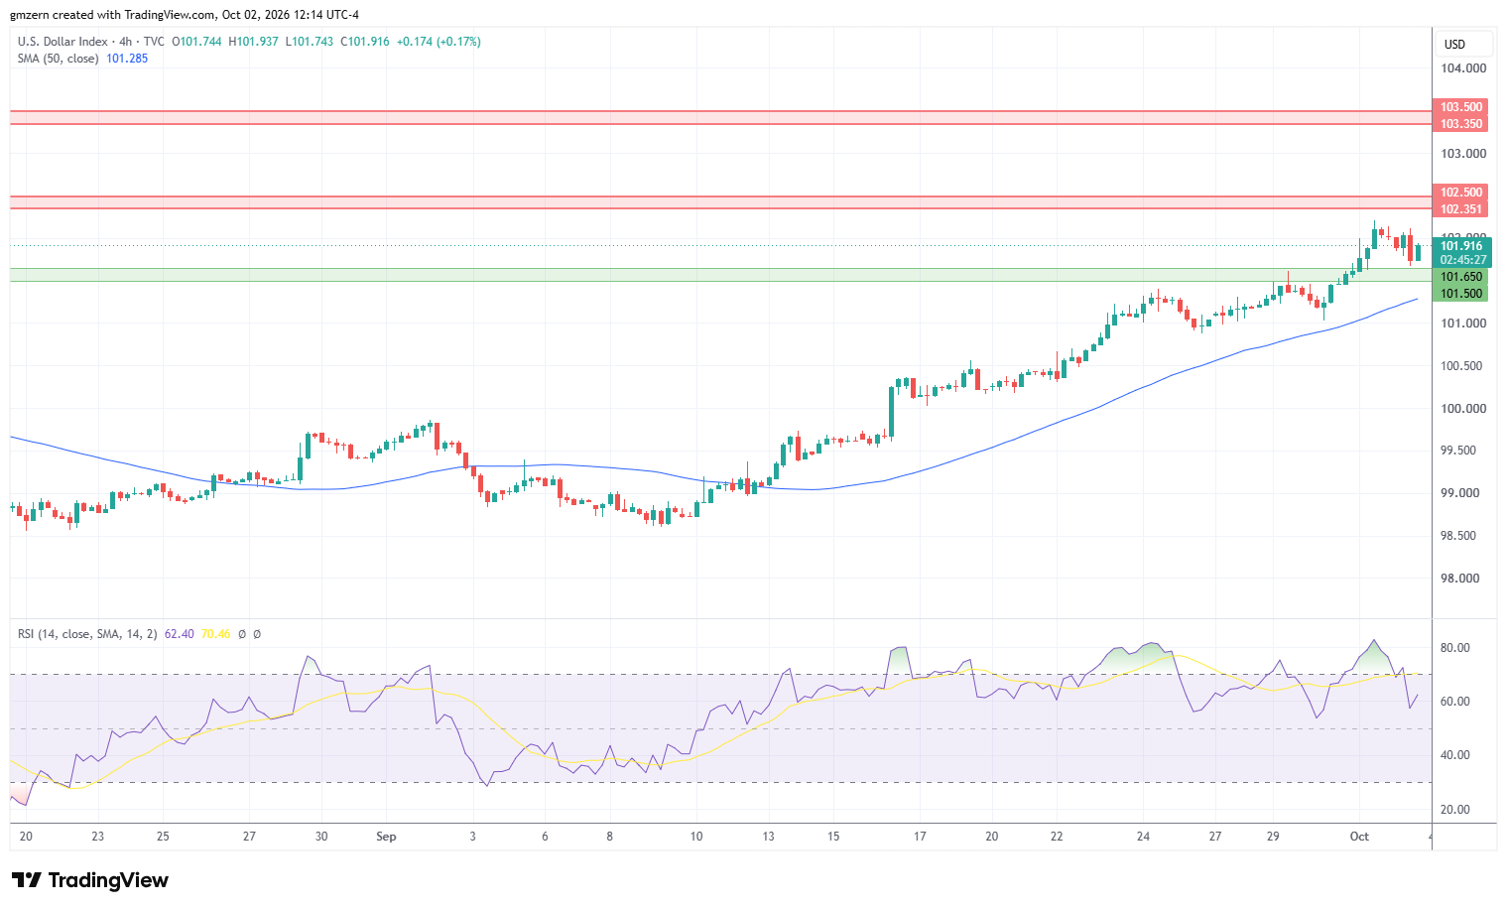The width and height of the screenshot is (1507, 910).
Task: Click the Oct label on the time axis
Action: 1359,837
